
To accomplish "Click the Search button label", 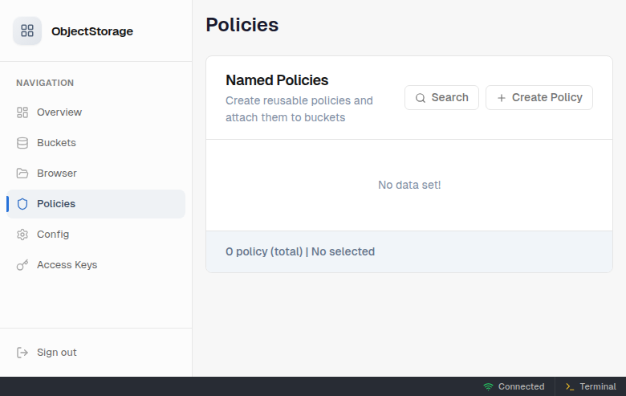I will [449, 97].
